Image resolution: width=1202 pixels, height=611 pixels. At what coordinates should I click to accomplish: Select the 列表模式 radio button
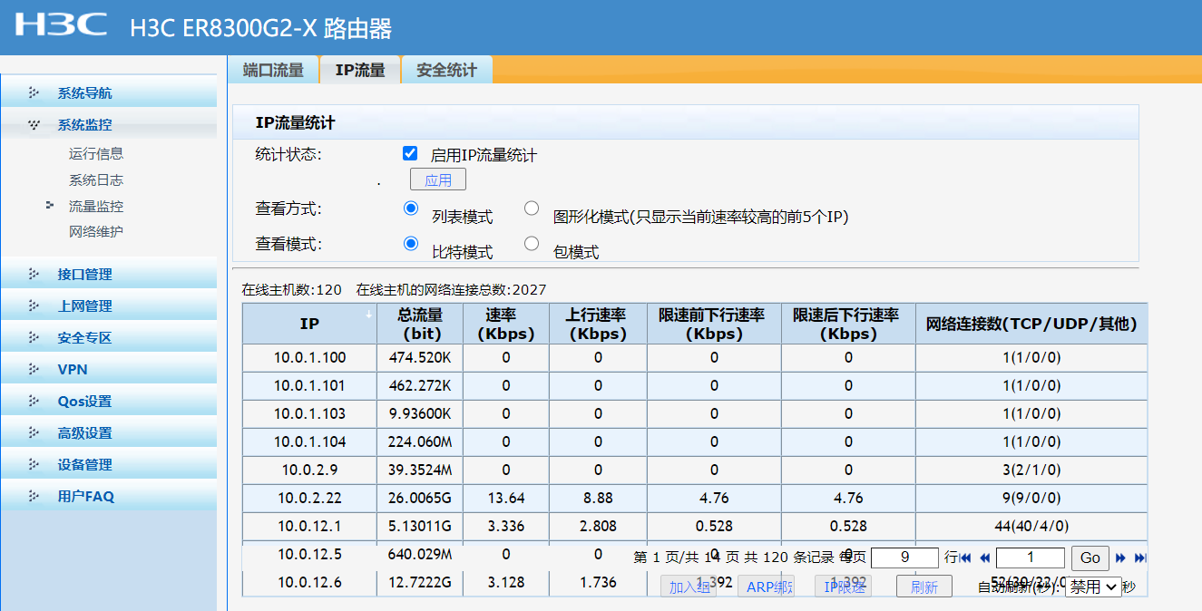(410, 208)
